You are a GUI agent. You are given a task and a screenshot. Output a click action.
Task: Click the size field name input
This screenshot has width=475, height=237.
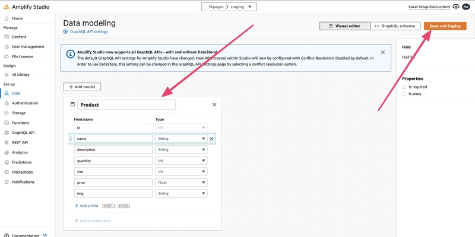click(x=113, y=172)
